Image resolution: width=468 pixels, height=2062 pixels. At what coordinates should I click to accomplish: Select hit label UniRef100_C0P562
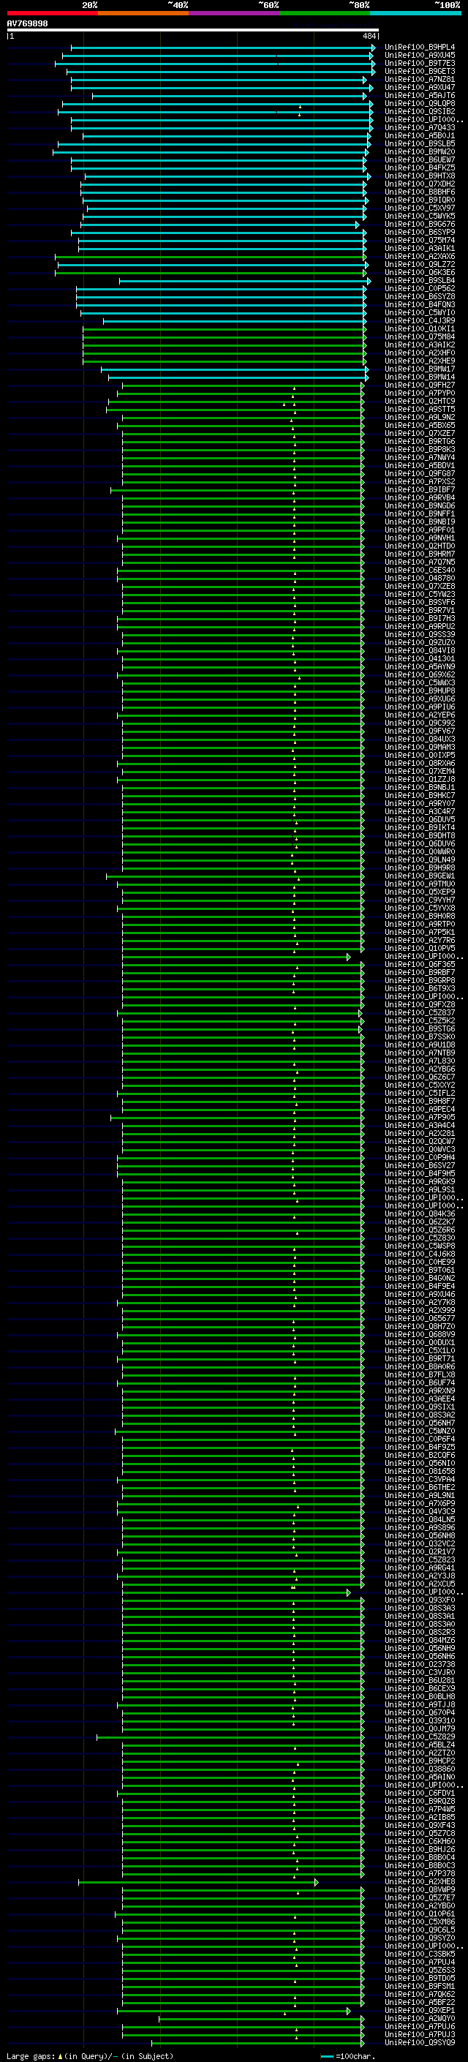(420, 289)
